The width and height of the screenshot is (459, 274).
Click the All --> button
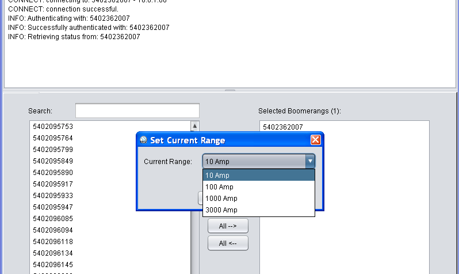pyautogui.click(x=228, y=226)
